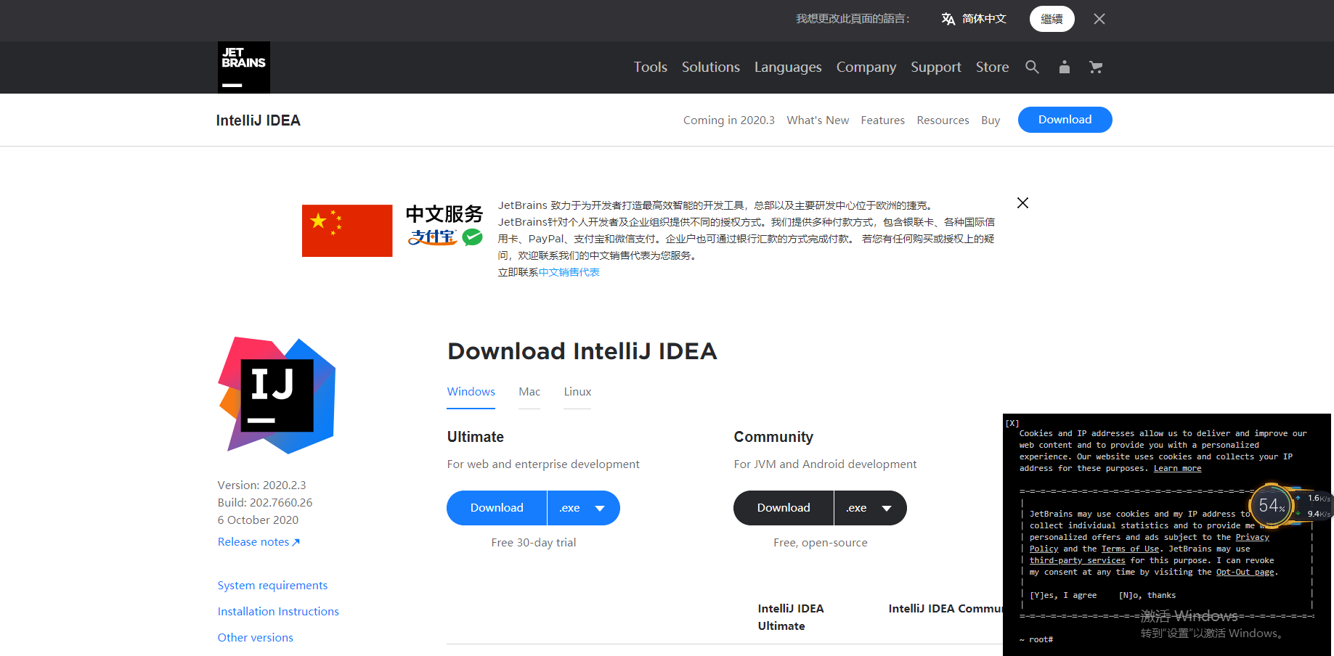Open the site search magnifier icon
This screenshot has height=656, width=1334.
(1032, 67)
